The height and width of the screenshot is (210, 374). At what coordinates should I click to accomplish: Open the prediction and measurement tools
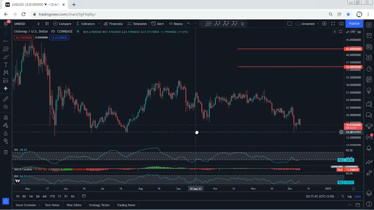click(x=6, y=80)
